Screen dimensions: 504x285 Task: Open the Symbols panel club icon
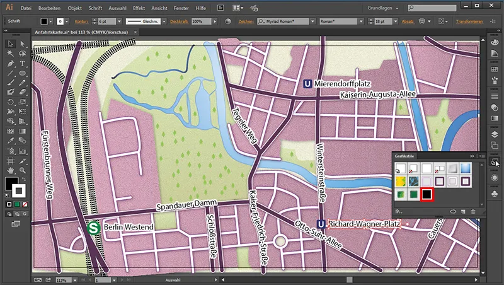click(x=495, y=194)
